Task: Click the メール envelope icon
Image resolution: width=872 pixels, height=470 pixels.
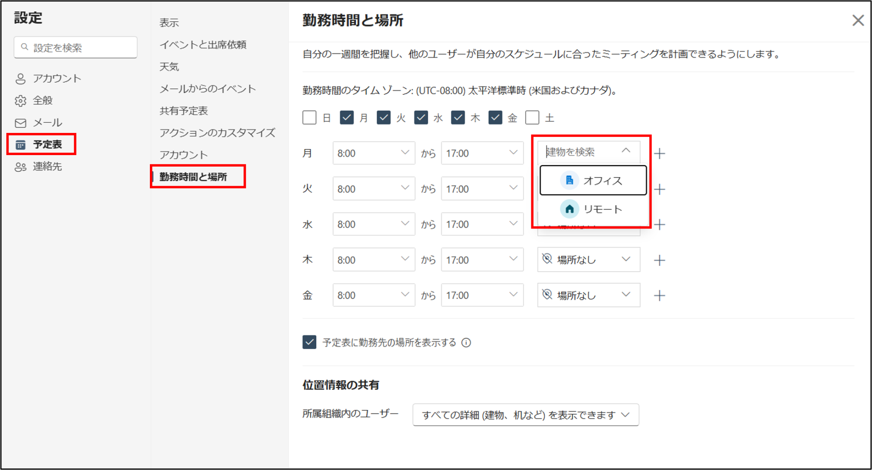Action: [x=20, y=123]
